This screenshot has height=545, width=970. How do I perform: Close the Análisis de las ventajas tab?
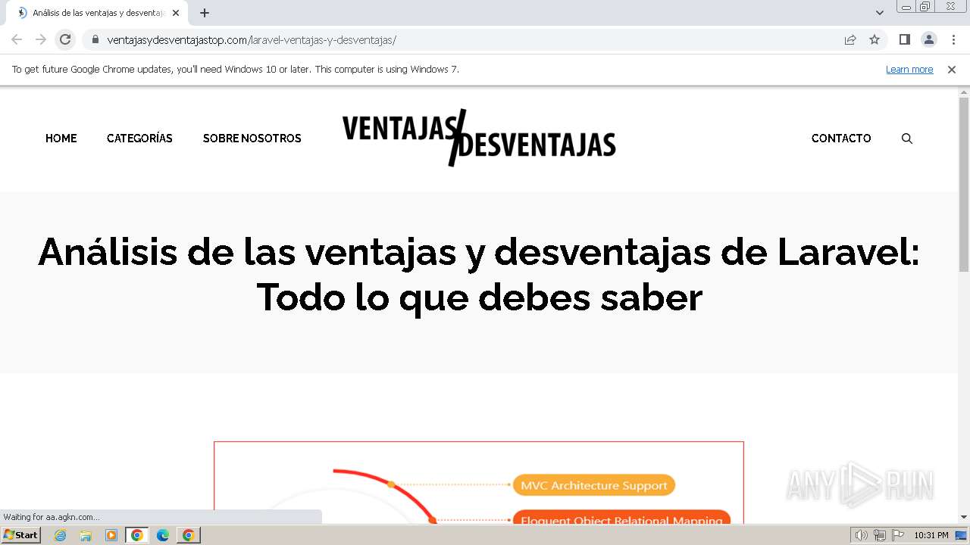coord(175,13)
